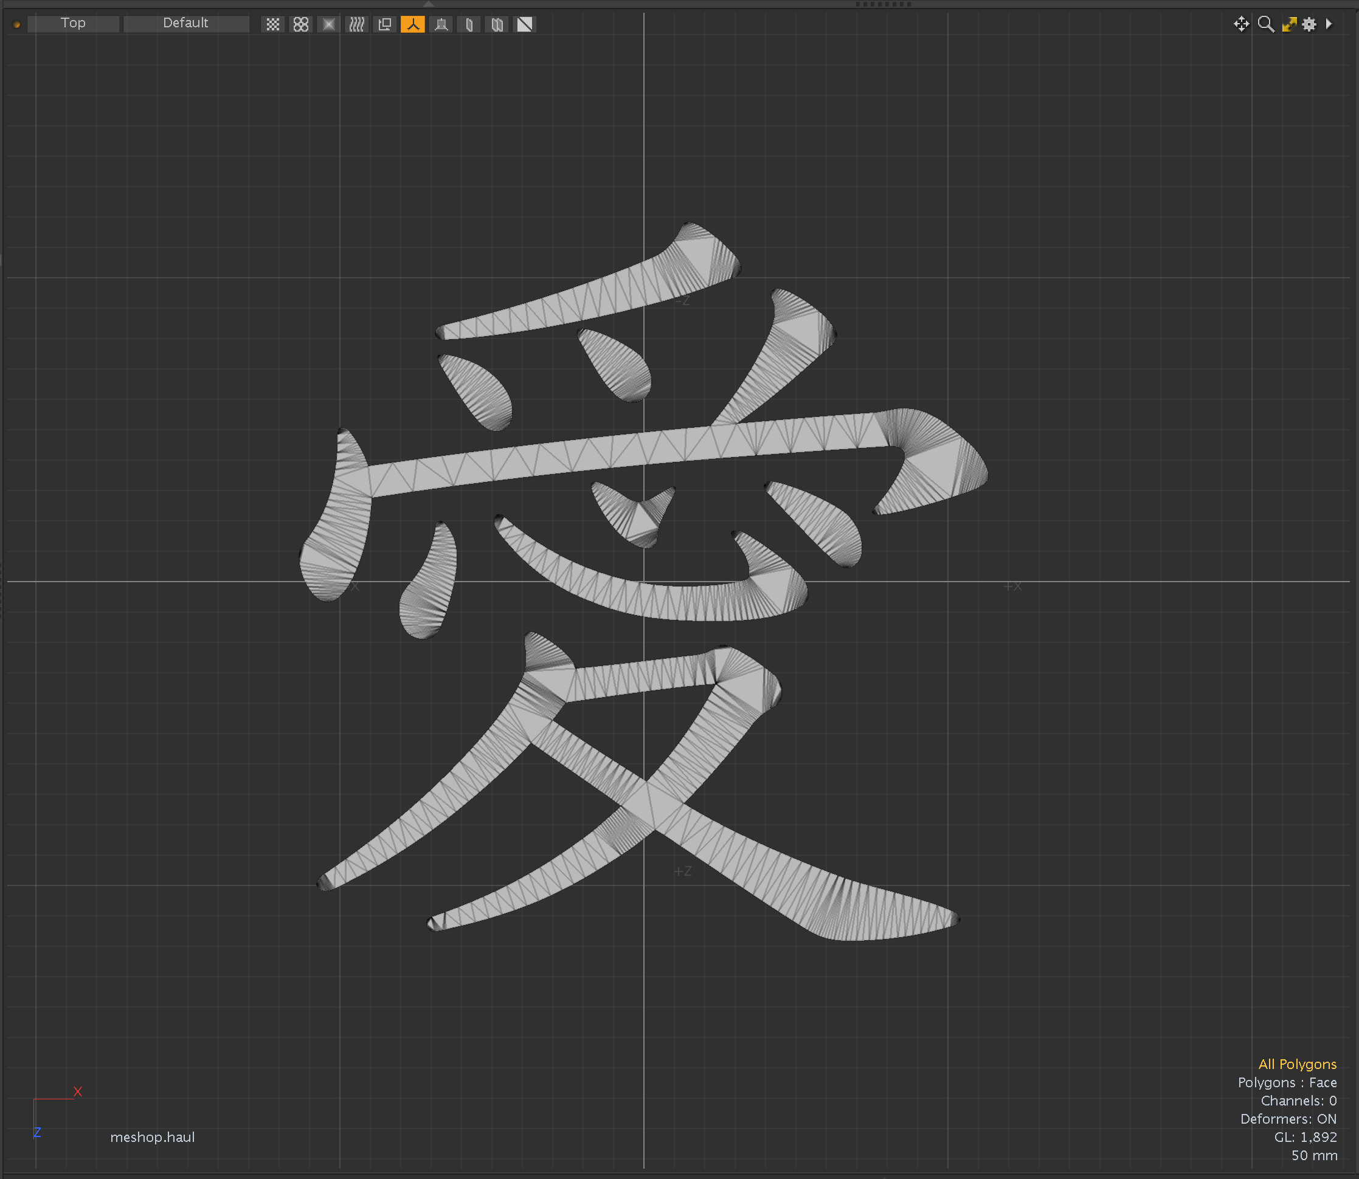This screenshot has width=1359, height=1179.
Task: Click the orange viewport activity dot
Action: click(x=17, y=25)
